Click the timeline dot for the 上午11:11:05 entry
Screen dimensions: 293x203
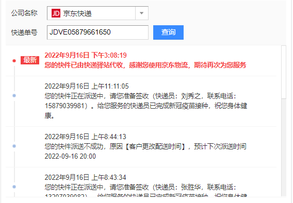14,95
